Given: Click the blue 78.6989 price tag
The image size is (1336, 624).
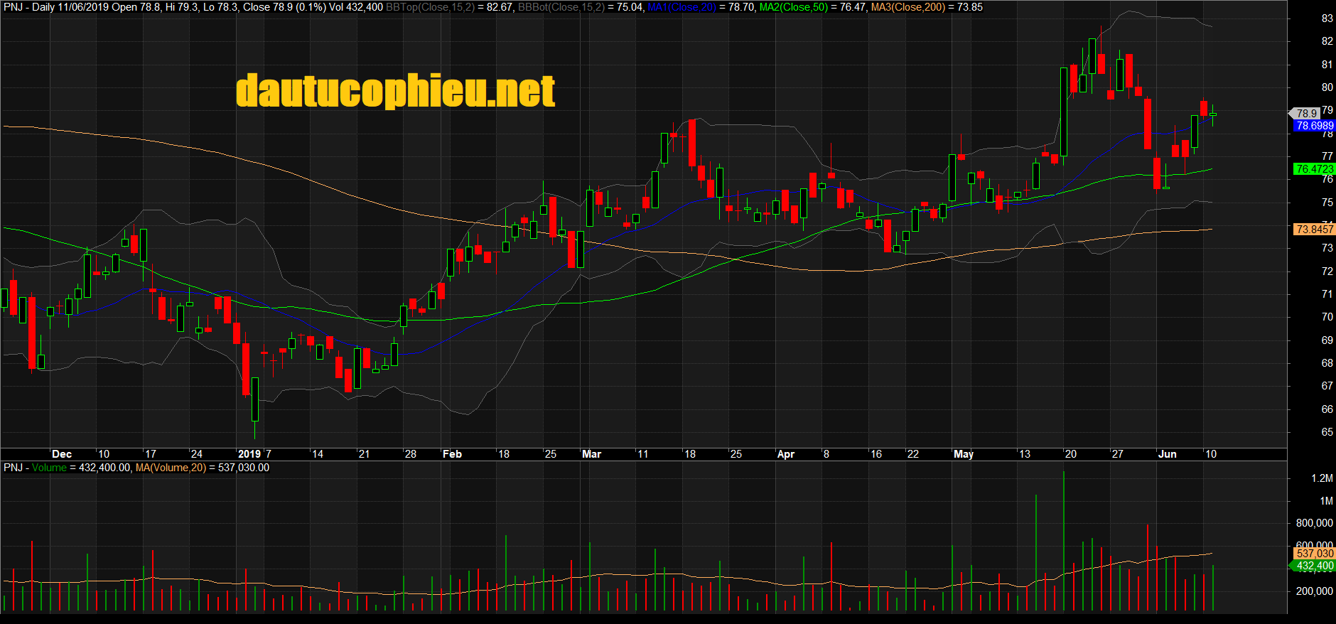Looking at the screenshot, I should (x=1314, y=126).
